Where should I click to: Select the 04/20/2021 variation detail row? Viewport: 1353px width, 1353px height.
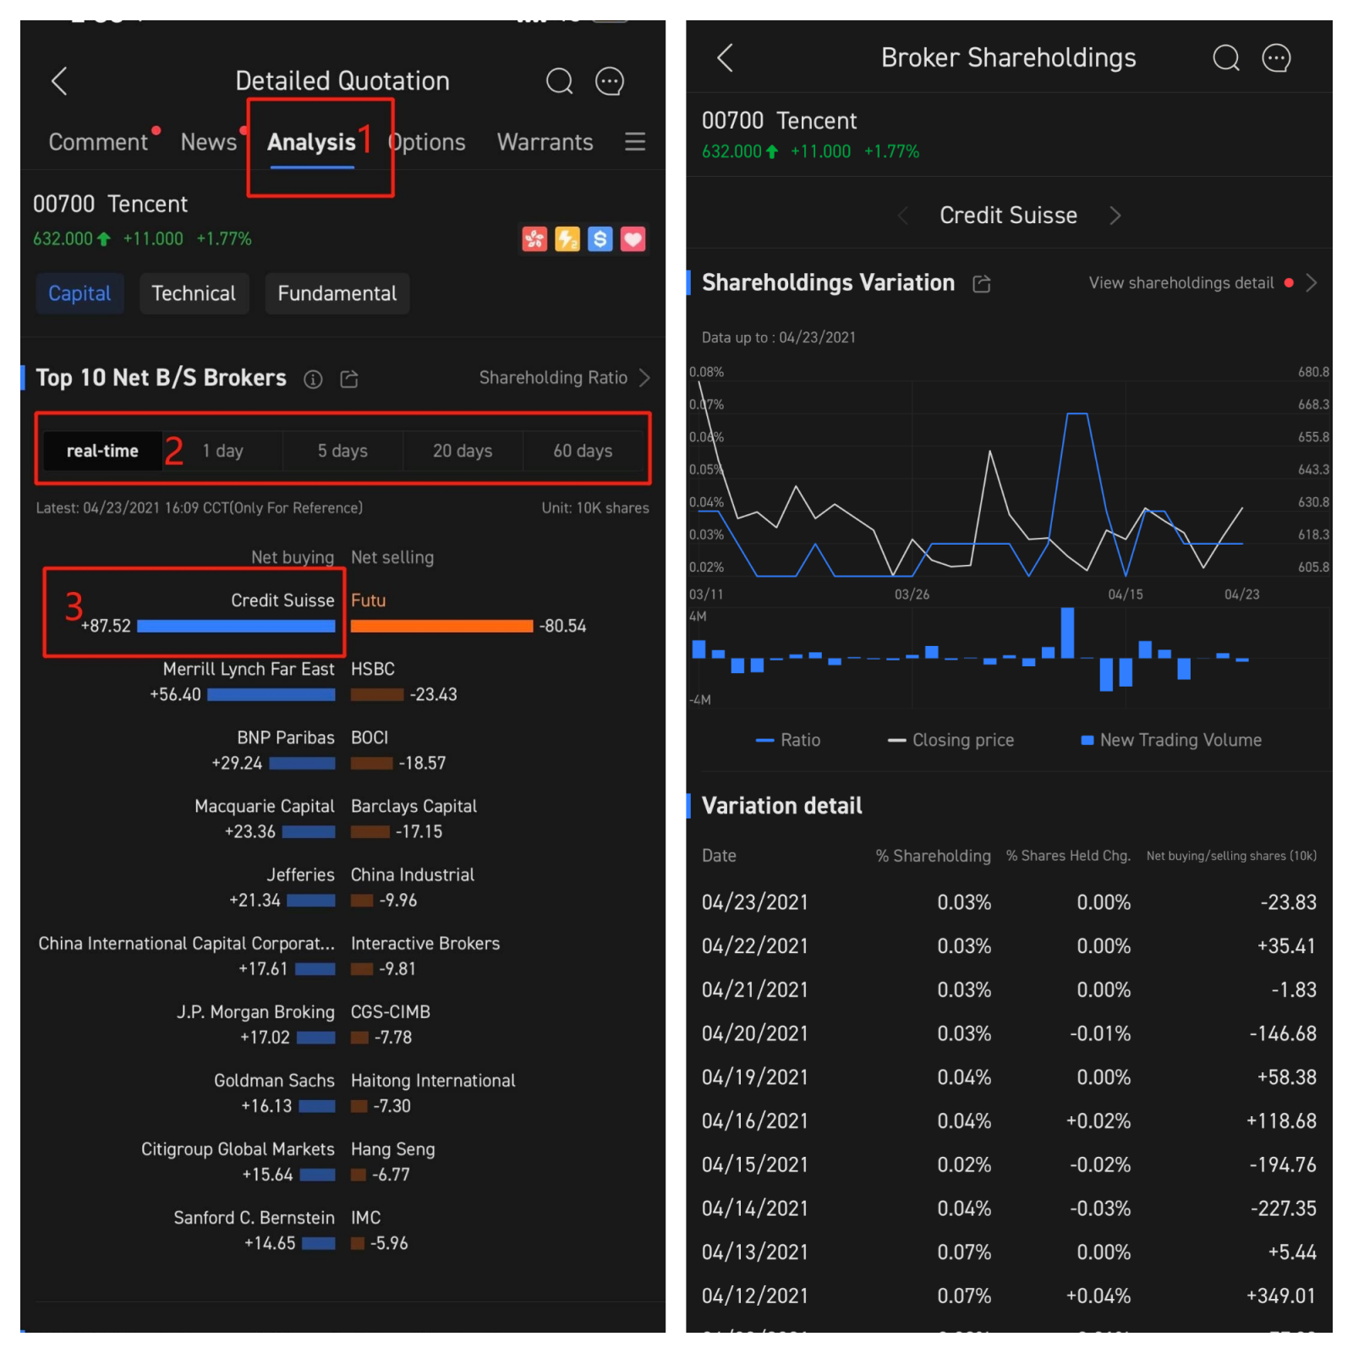tap(1009, 1033)
